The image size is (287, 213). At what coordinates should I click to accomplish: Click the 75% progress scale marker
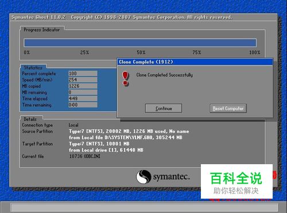click(197, 52)
